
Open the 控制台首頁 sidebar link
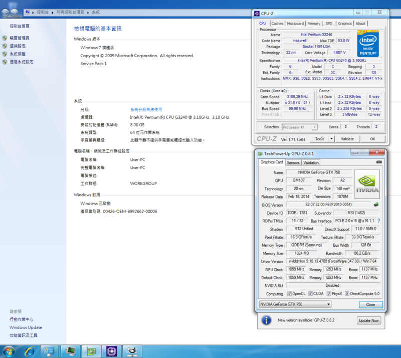point(20,26)
